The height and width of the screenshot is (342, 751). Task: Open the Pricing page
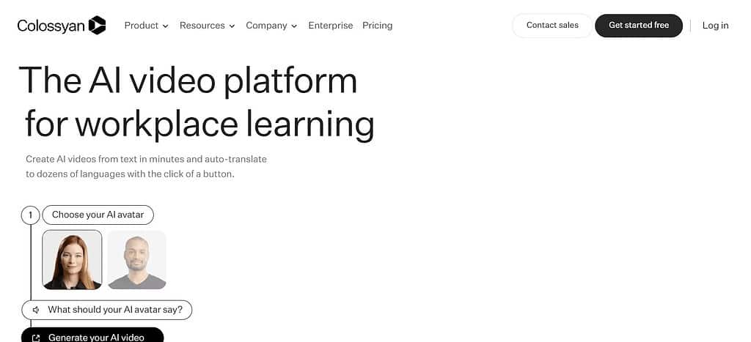click(377, 26)
